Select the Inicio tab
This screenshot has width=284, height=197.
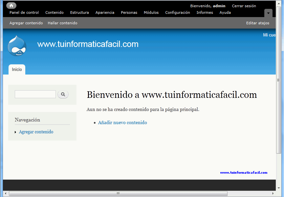point(17,70)
